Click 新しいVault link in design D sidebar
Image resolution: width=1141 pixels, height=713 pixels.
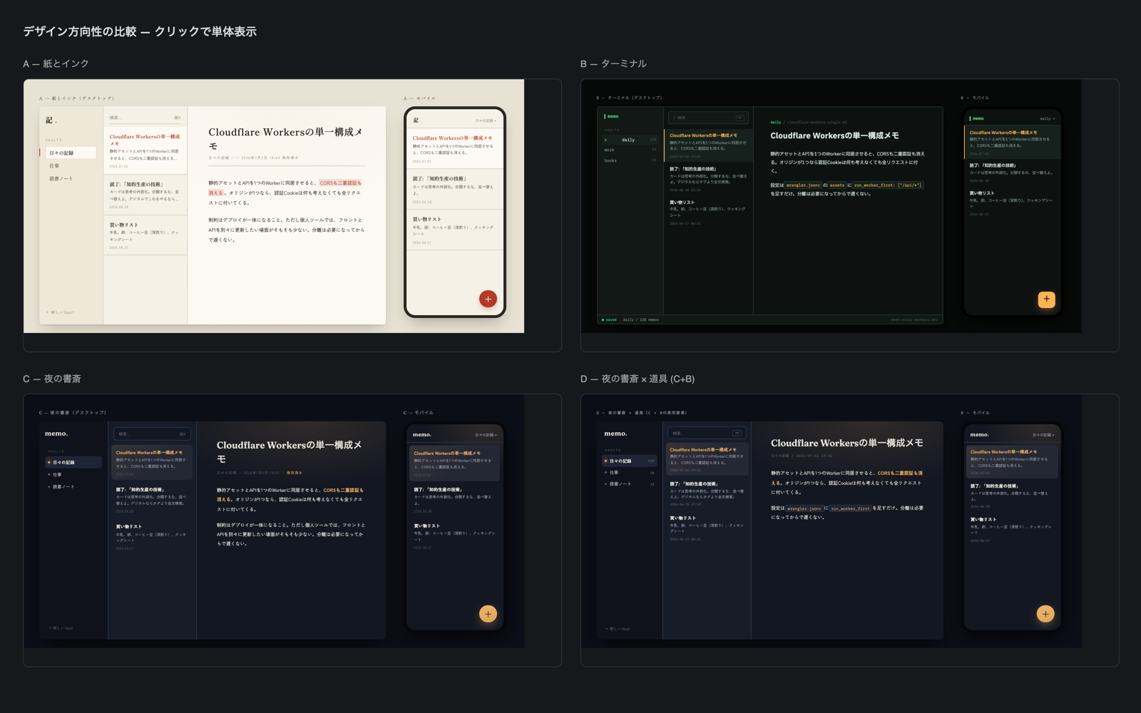618,629
